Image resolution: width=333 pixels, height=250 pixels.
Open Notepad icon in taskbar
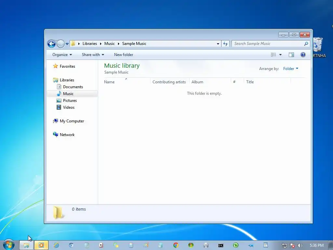87,245
